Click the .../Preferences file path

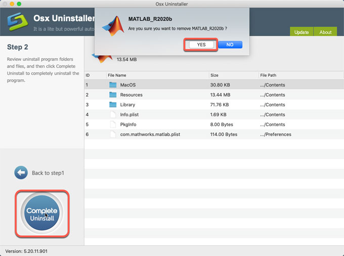(276, 134)
